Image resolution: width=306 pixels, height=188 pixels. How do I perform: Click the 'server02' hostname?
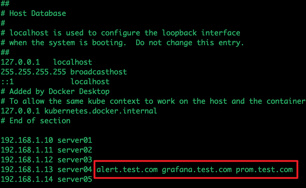click(75, 150)
